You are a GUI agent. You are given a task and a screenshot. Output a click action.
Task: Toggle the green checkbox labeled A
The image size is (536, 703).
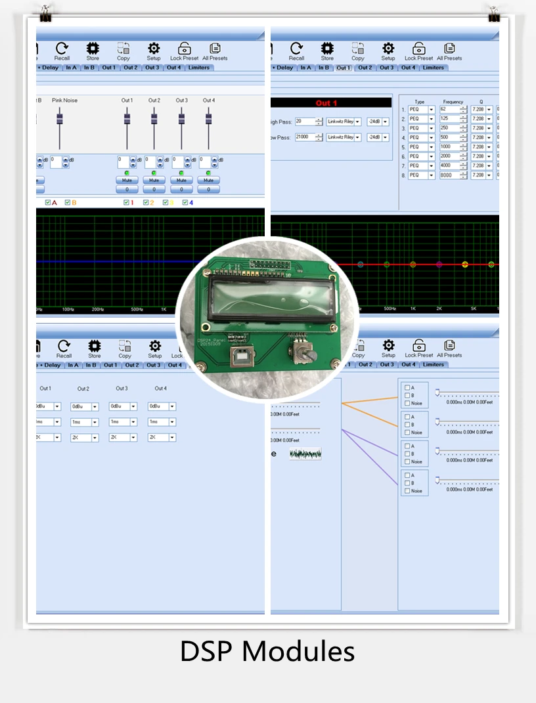click(x=48, y=203)
